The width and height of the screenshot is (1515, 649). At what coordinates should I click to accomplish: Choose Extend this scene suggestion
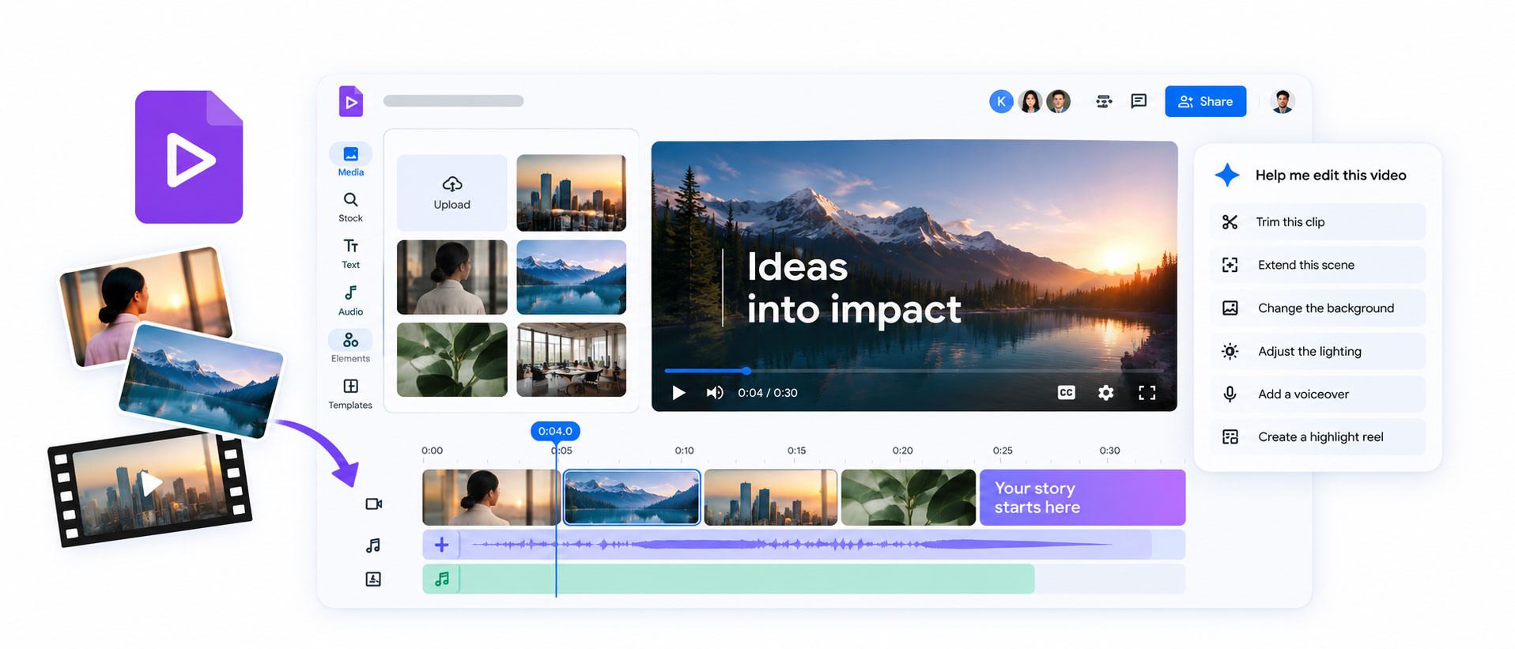[x=1317, y=265]
